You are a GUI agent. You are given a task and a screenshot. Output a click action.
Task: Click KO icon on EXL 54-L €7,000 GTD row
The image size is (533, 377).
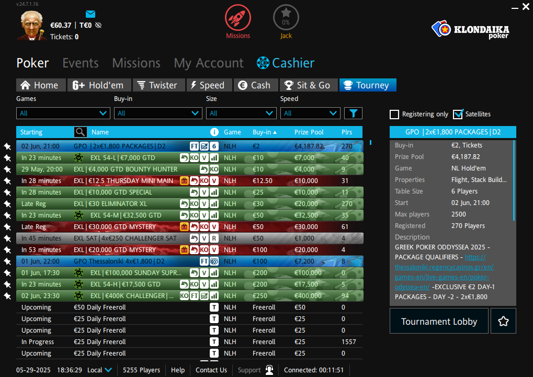coord(194,158)
